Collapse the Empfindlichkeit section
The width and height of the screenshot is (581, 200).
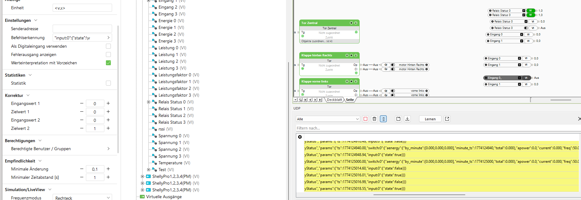point(40,161)
